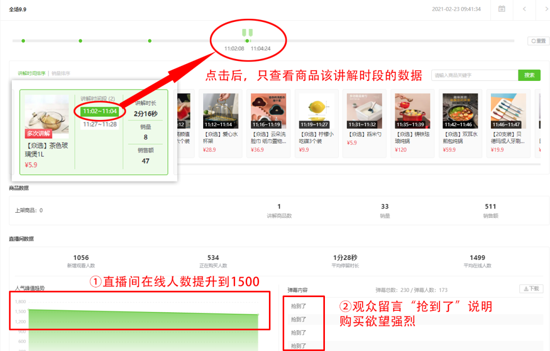The width and height of the screenshot is (550, 351).
Task: Click the 人气峰值趋势 chart title
Action: point(30,288)
